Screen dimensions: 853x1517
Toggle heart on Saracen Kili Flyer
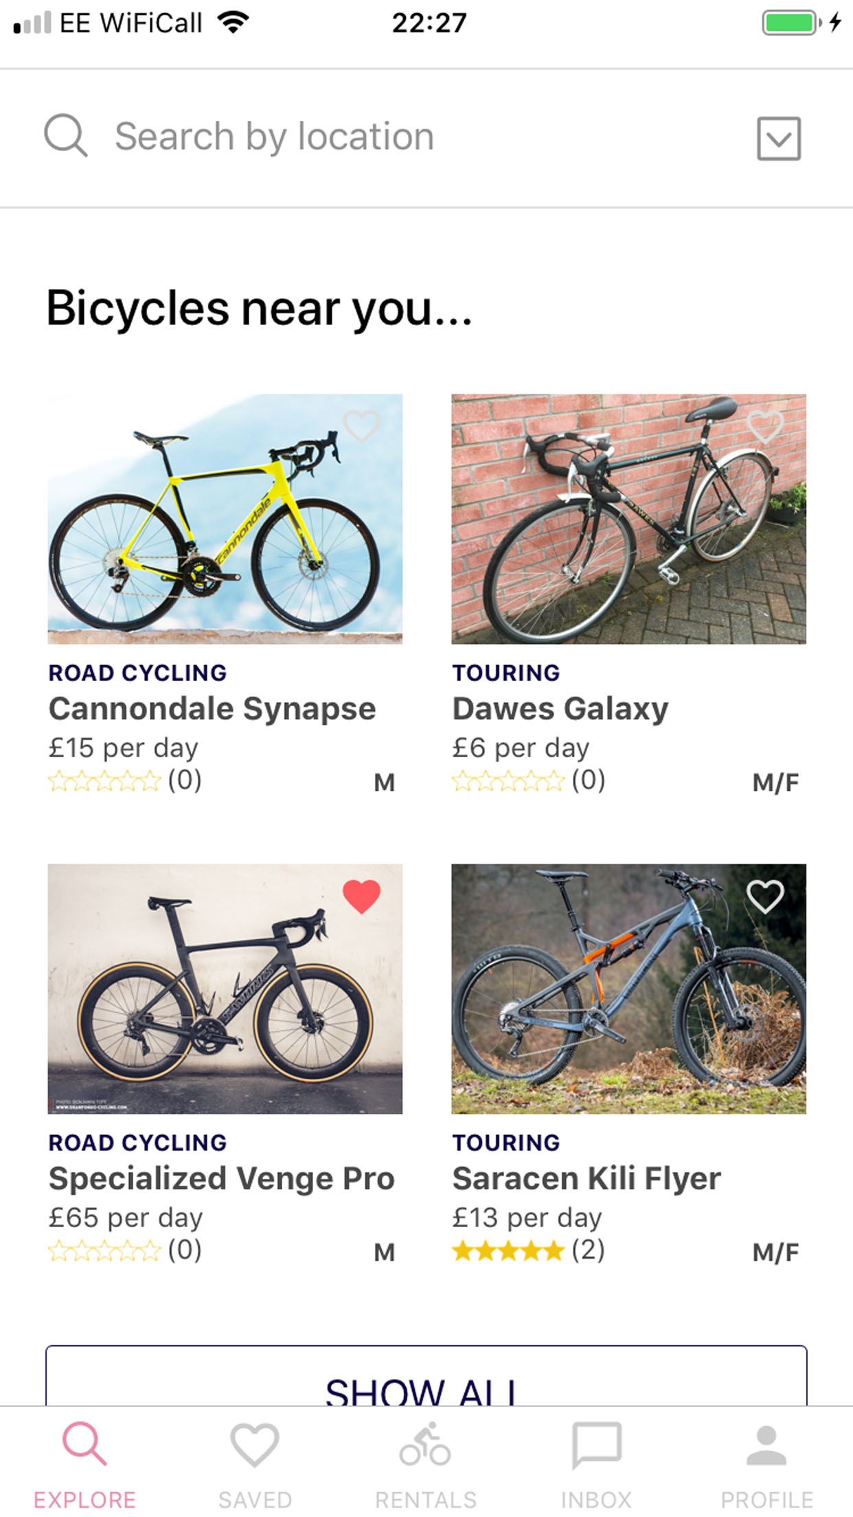[764, 897]
